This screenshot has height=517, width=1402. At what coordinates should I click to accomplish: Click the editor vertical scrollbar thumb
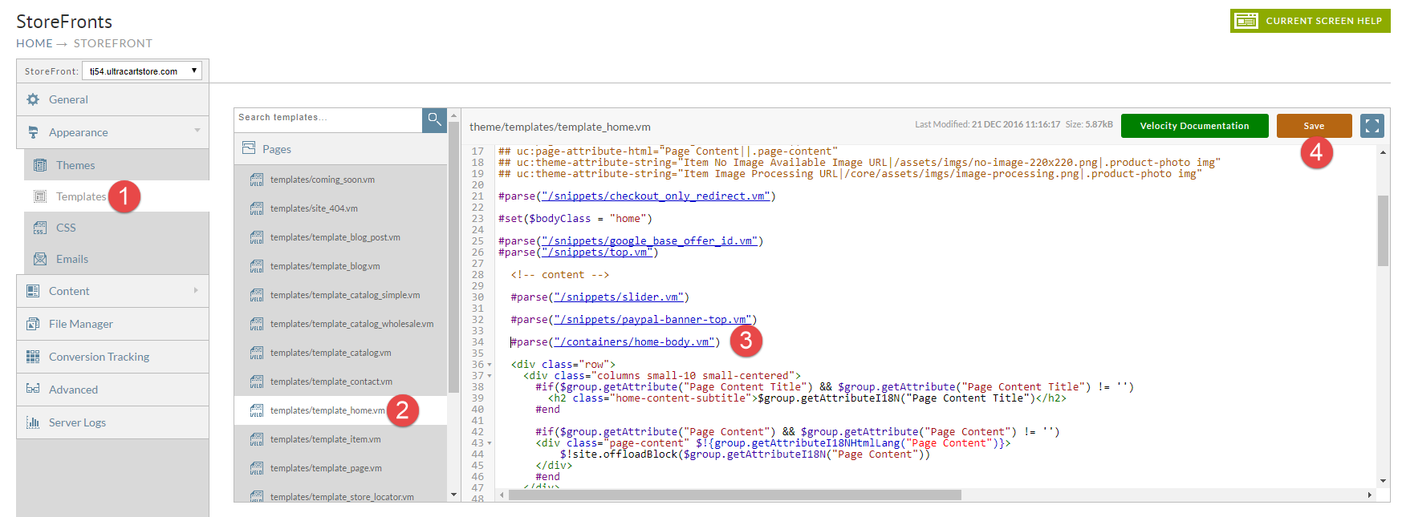coord(1383,230)
